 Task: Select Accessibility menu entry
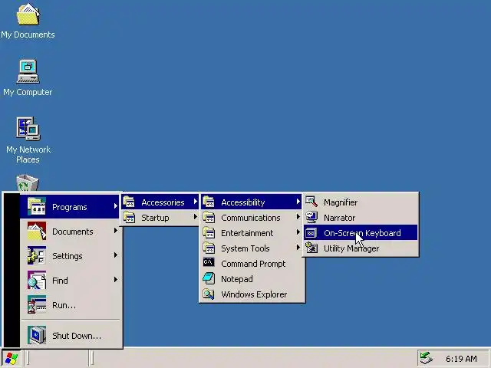click(x=252, y=202)
